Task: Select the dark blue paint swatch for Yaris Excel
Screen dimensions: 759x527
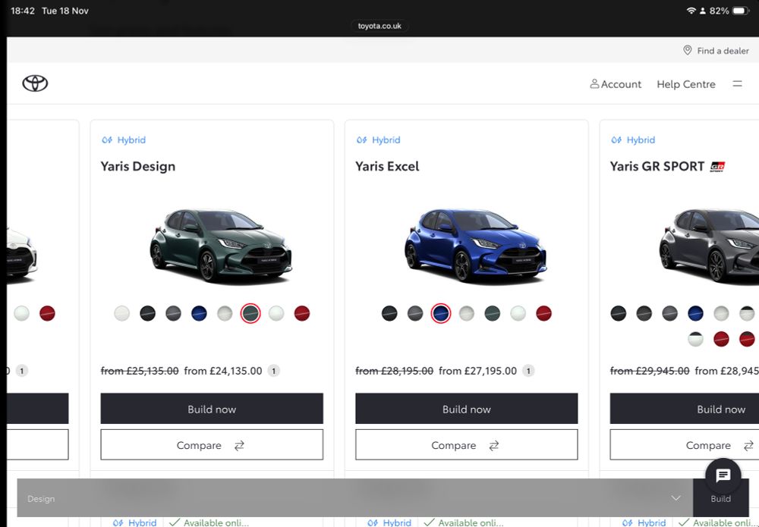Action: coord(441,312)
